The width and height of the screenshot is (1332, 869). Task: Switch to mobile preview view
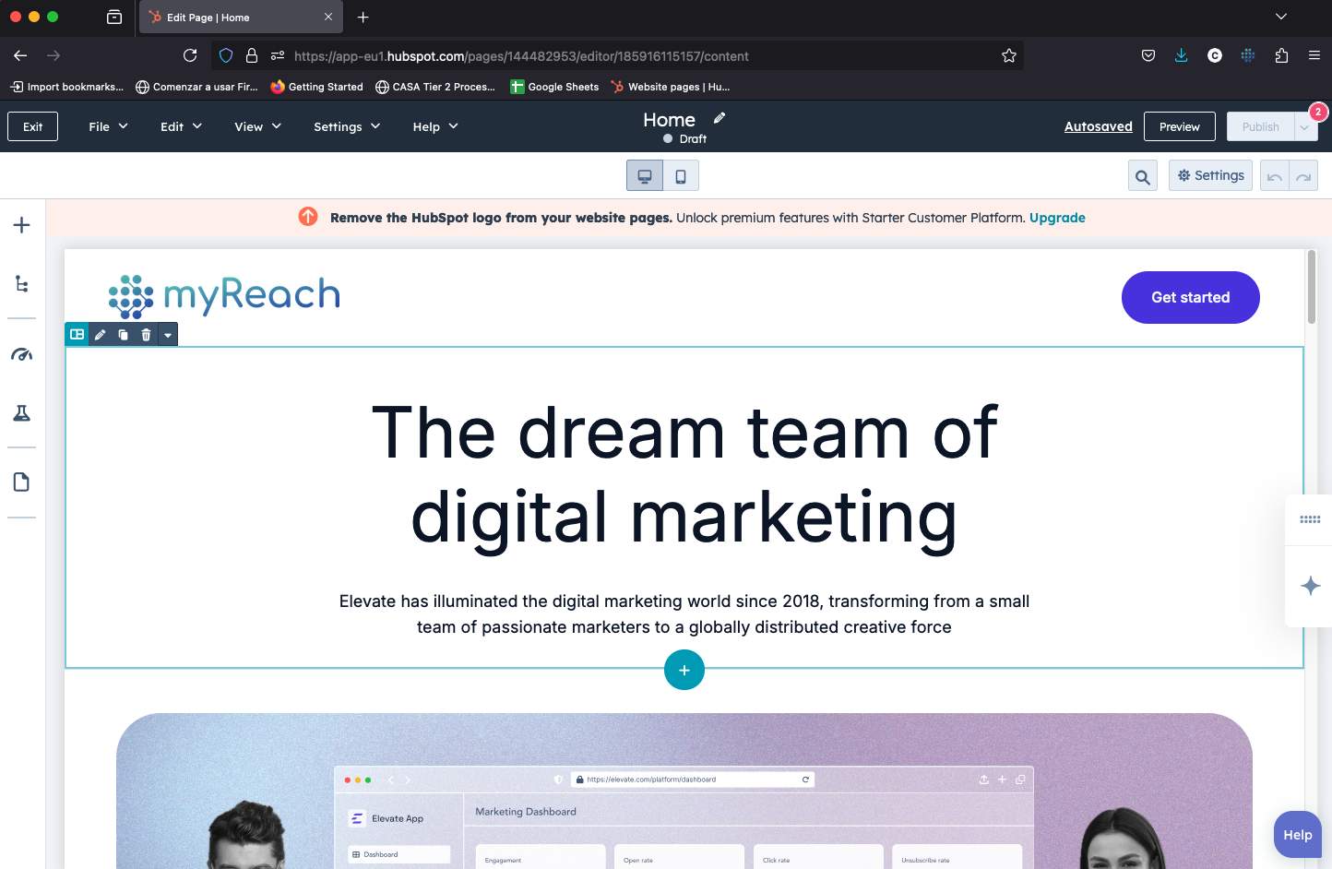[681, 176]
